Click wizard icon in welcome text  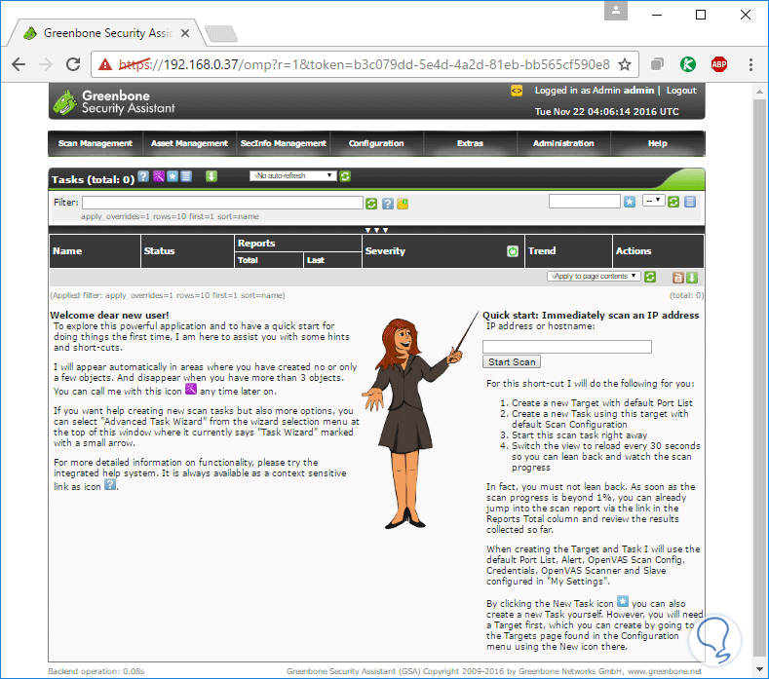pos(191,390)
